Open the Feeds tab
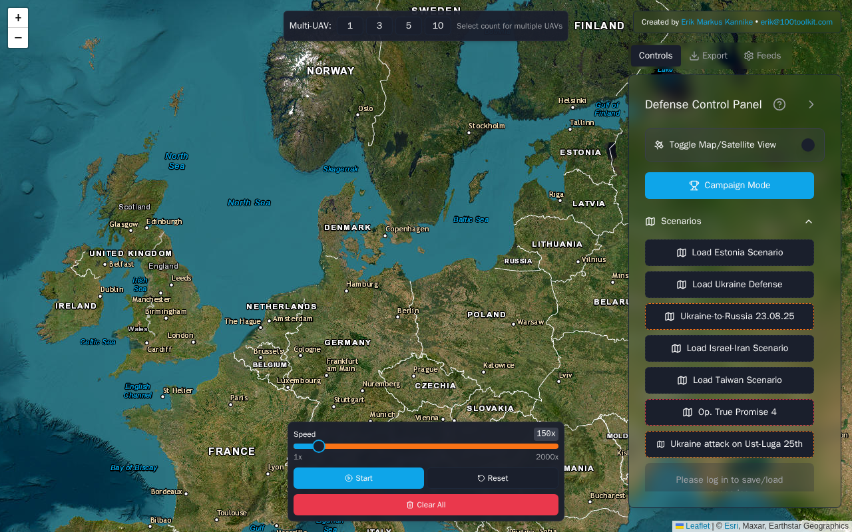Viewport: 852px width, 532px height. click(762, 56)
